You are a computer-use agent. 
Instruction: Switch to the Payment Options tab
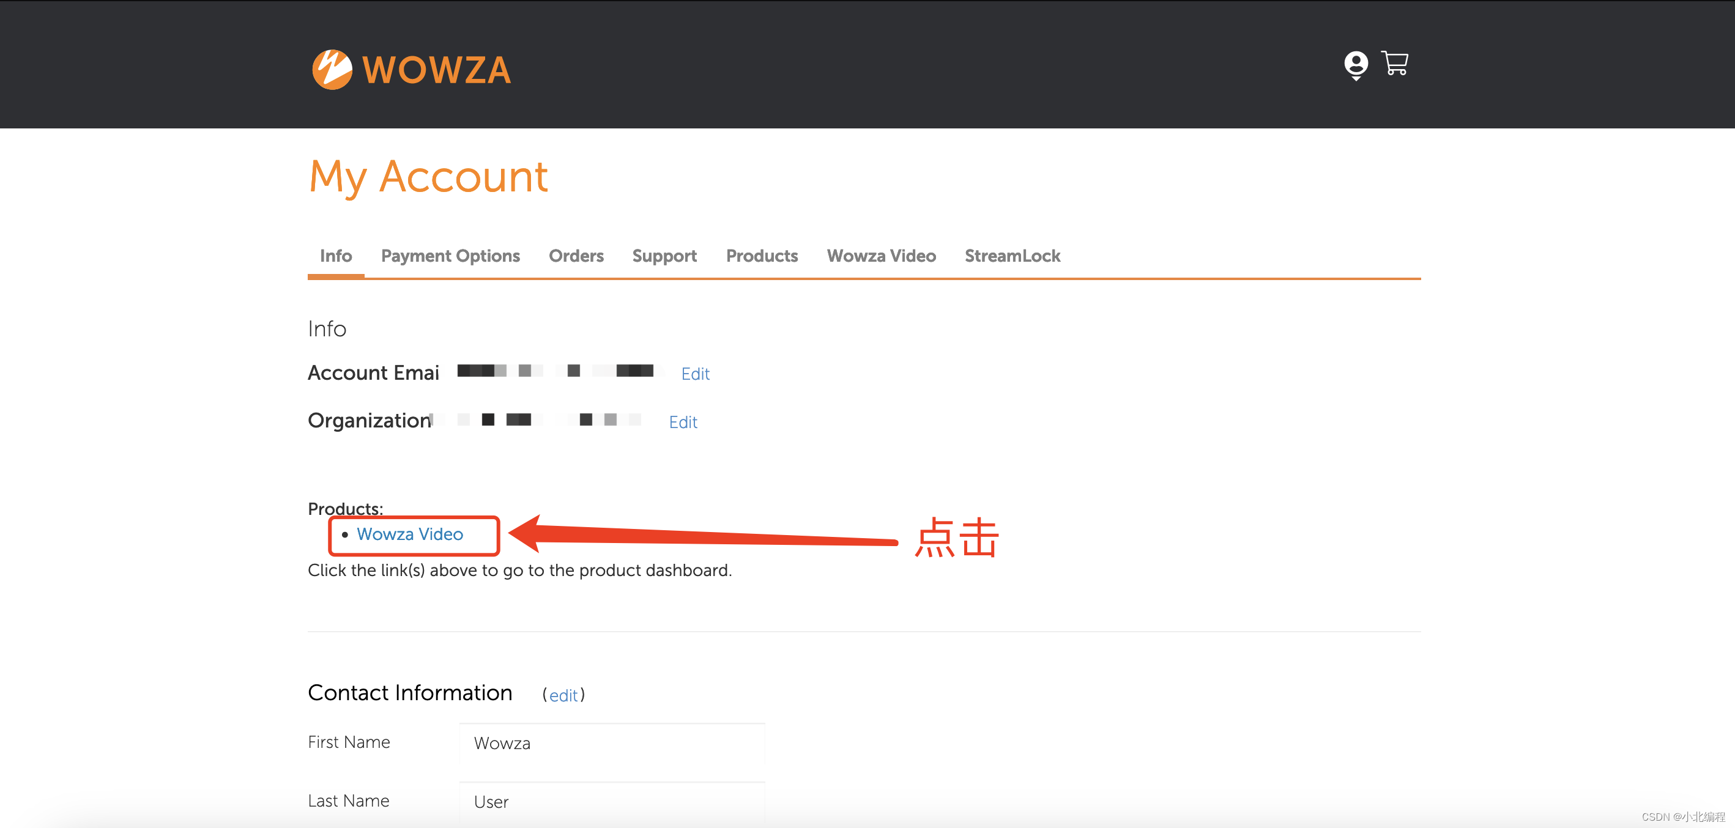(450, 256)
